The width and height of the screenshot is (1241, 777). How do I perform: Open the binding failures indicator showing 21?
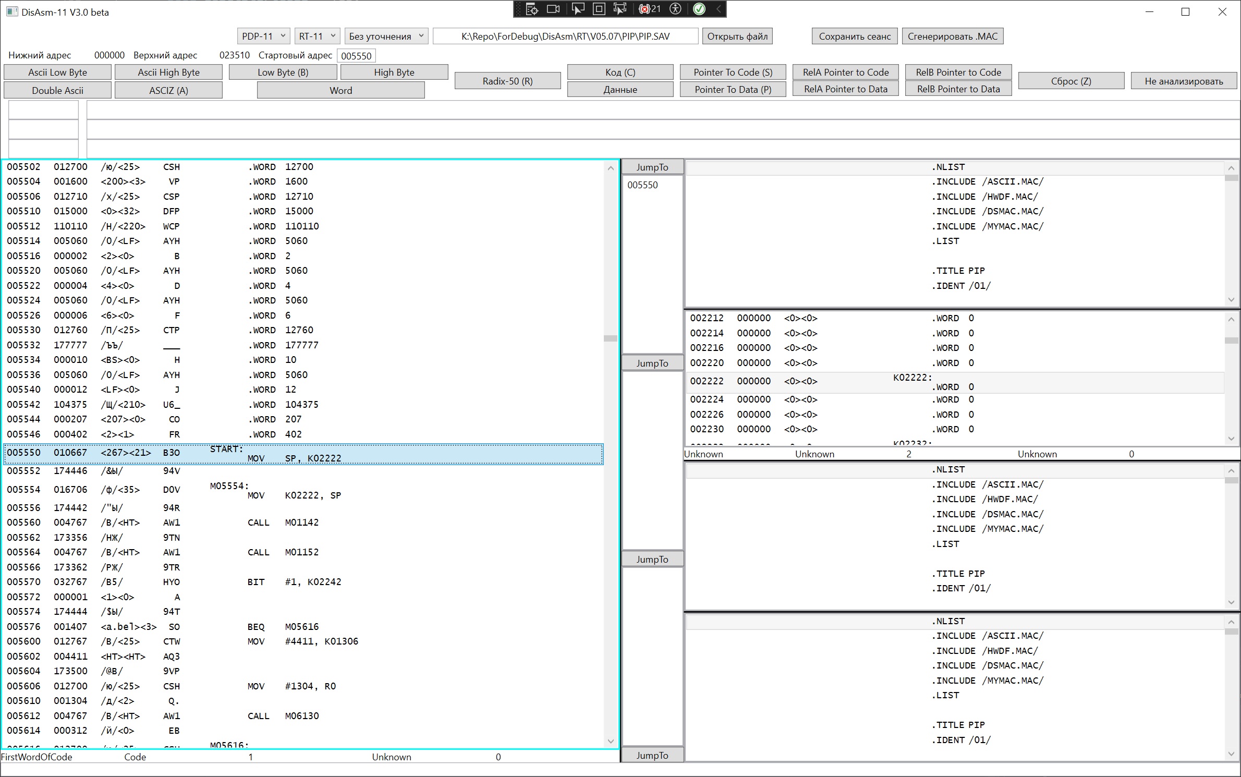650,9
